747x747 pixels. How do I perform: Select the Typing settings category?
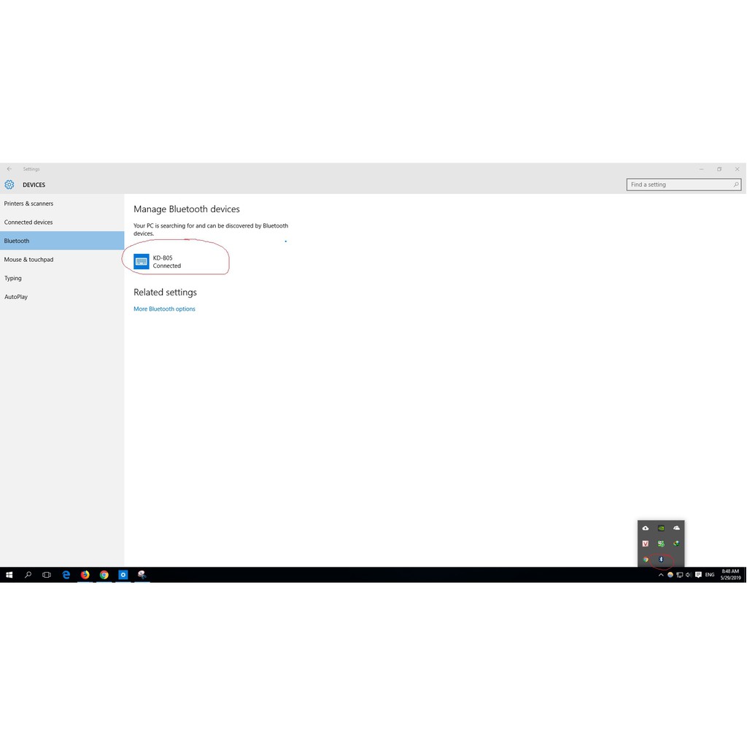click(x=13, y=279)
